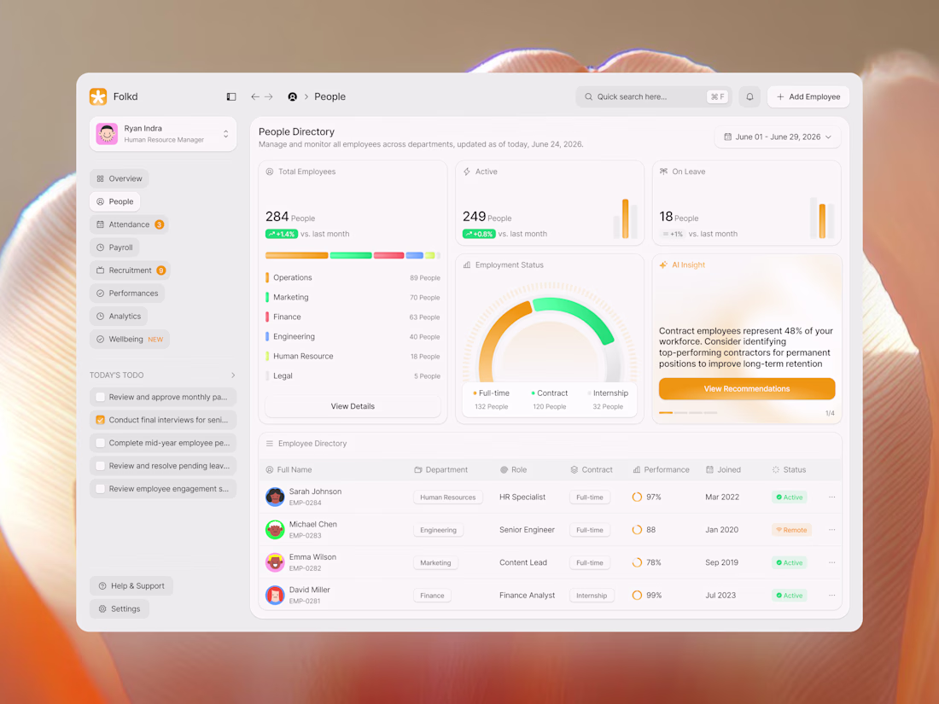The width and height of the screenshot is (939, 704).
Task: Click Add Employee button
Action: [x=808, y=96]
